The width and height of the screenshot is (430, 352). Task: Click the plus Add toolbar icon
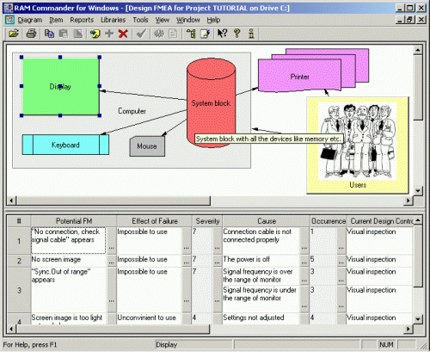pos(109,34)
